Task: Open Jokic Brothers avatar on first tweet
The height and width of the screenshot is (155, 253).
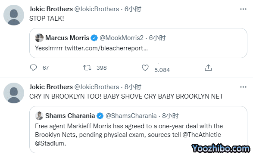Action: coord(14,15)
